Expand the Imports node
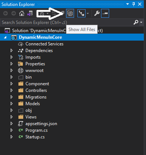The width and height of the screenshot is (146, 155). tap(11, 57)
